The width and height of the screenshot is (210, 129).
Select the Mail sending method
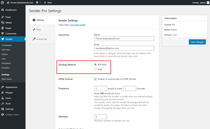pos(95,69)
